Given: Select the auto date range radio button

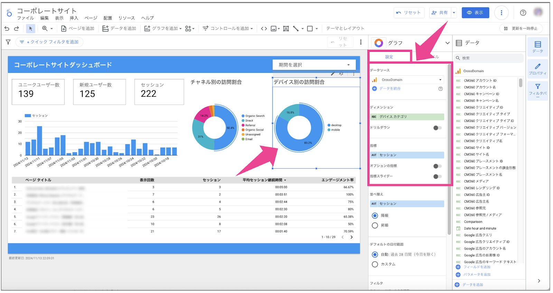Looking at the screenshot, I should (x=375, y=255).
